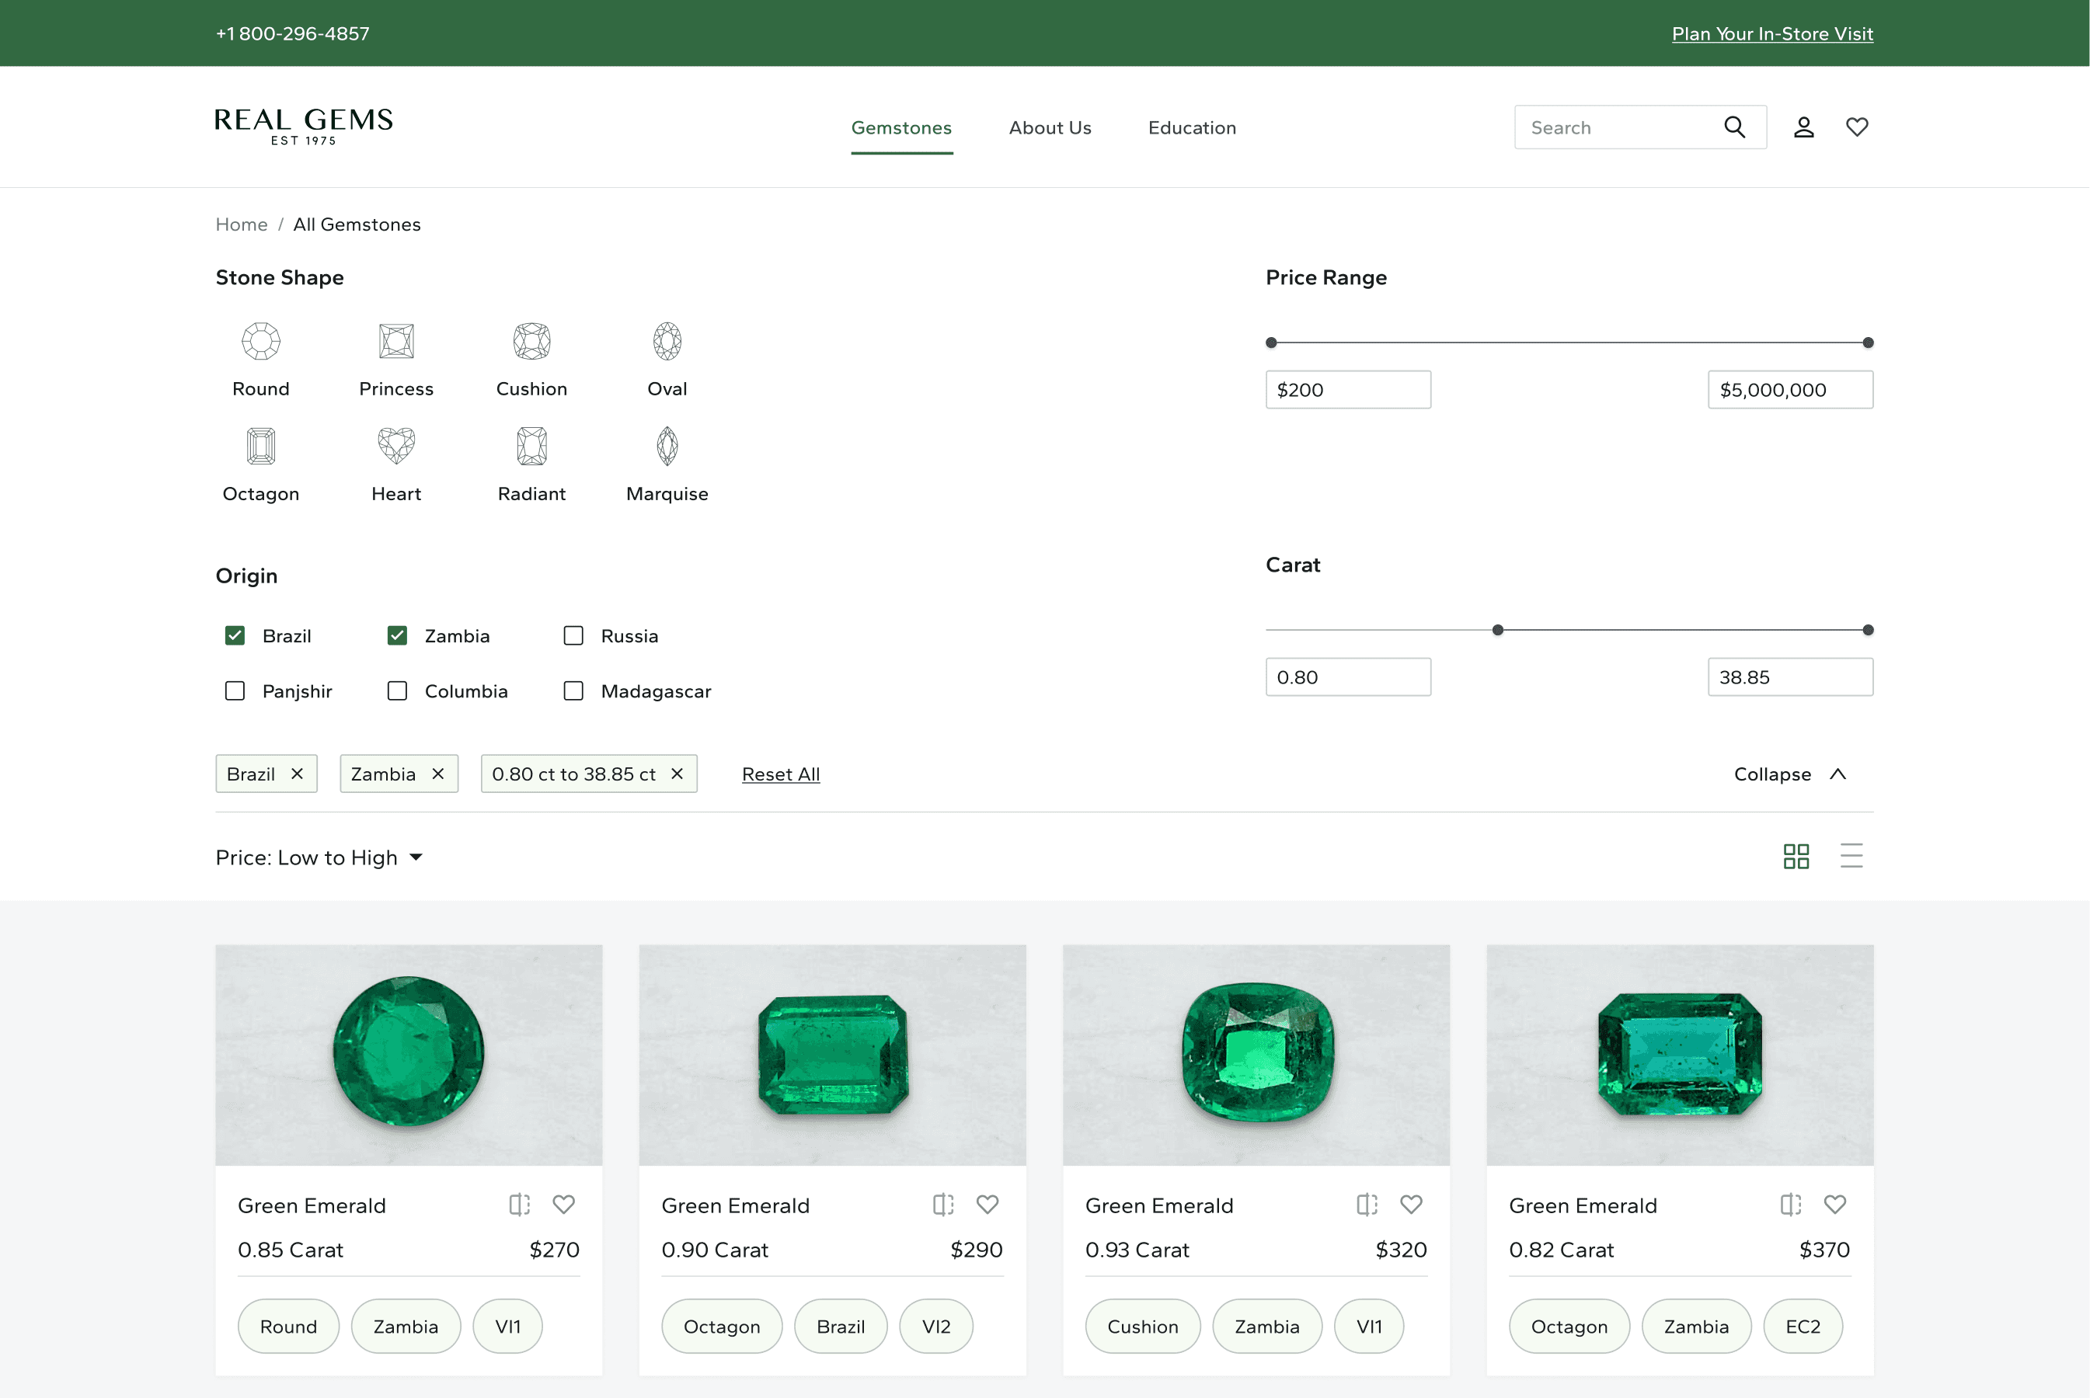Viewport: 2090px width, 1398px height.
Task: Open Price: Low to High sort dropdown
Action: tap(319, 857)
